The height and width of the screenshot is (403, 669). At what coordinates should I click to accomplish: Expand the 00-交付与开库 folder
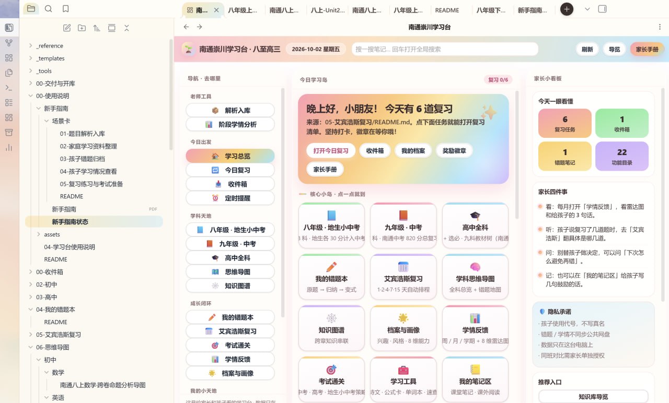[x=55, y=83]
